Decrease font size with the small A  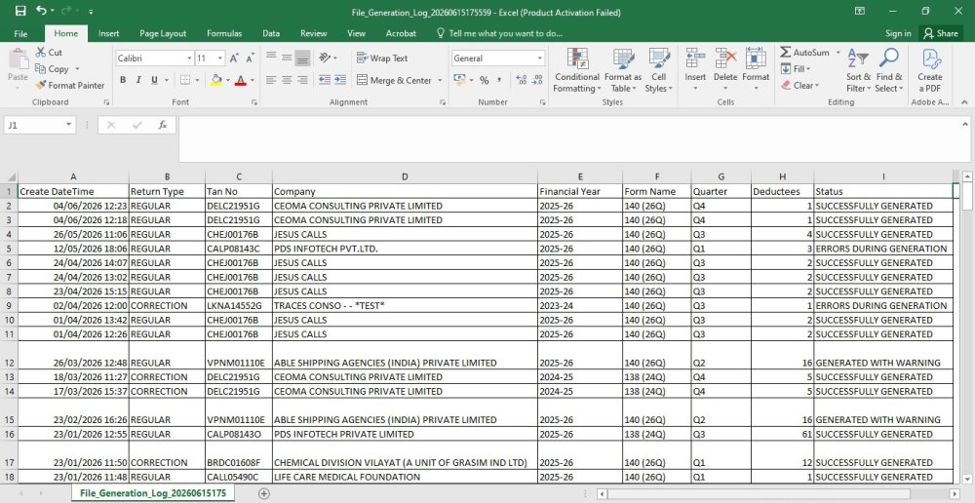[250, 58]
